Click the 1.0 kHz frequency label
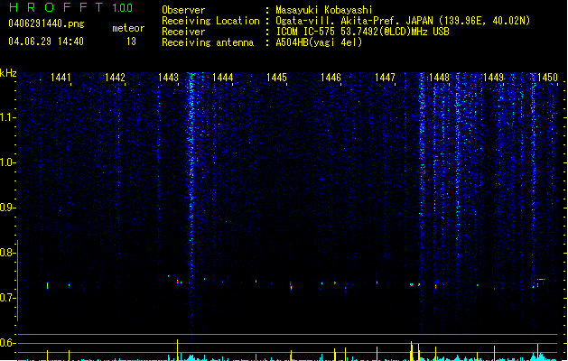 point(7,162)
